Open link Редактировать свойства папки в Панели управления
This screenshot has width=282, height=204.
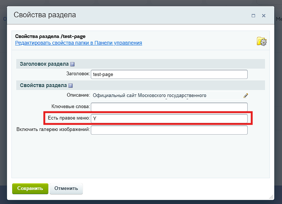[79, 43]
